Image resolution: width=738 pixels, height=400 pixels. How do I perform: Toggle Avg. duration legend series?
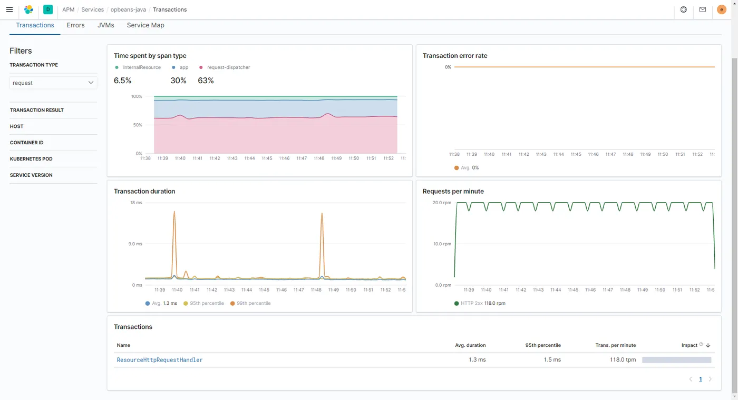click(x=161, y=303)
